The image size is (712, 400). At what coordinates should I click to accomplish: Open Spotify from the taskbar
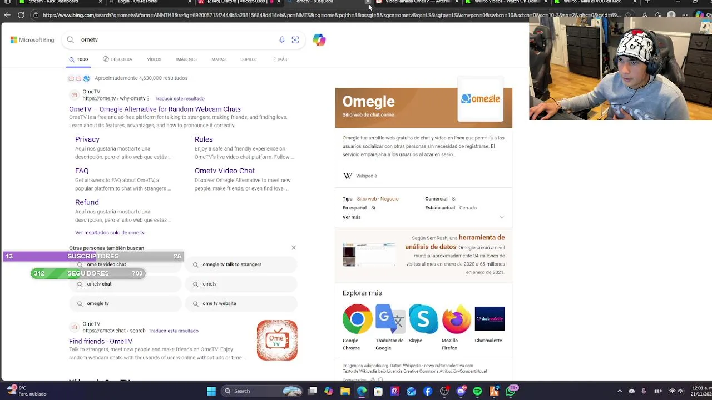point(477,391)
